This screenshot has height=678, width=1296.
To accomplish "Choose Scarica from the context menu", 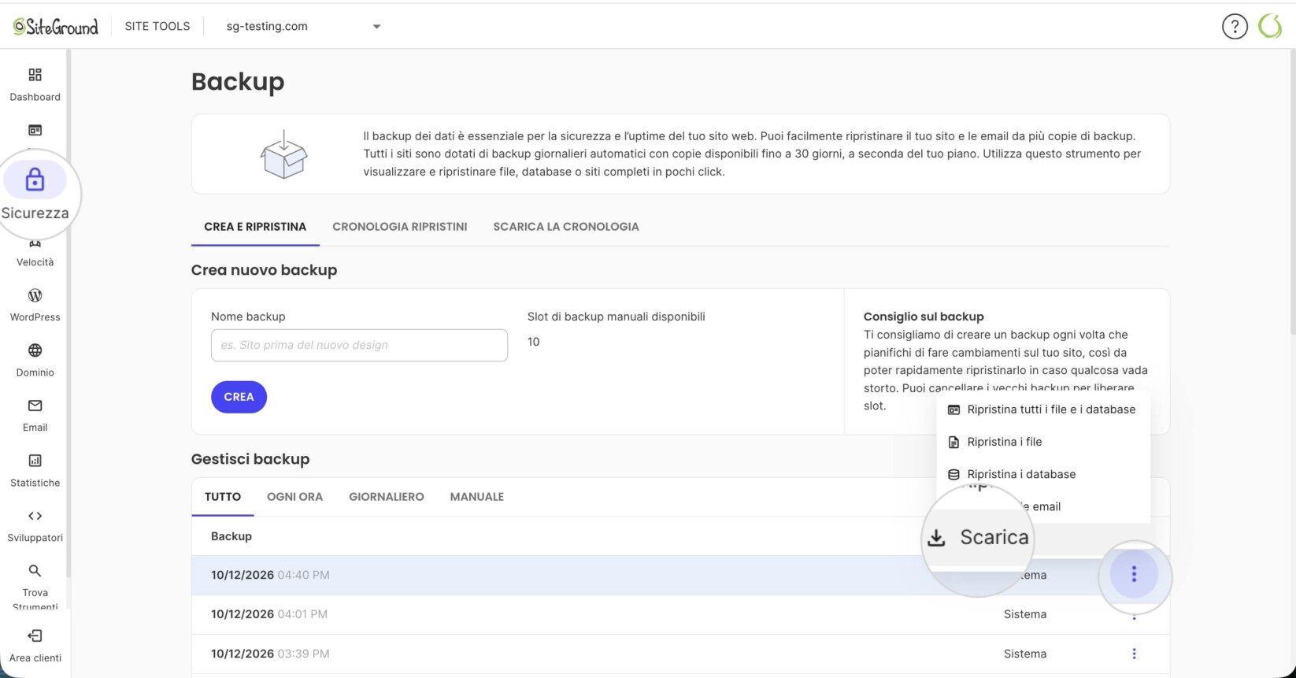I will coord(979,537).
